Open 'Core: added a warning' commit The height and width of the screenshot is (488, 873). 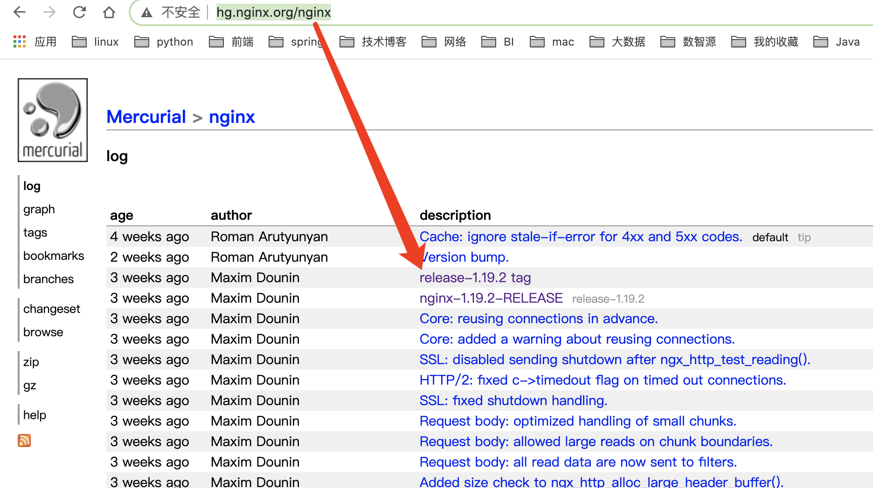click(x=577, y=339)
